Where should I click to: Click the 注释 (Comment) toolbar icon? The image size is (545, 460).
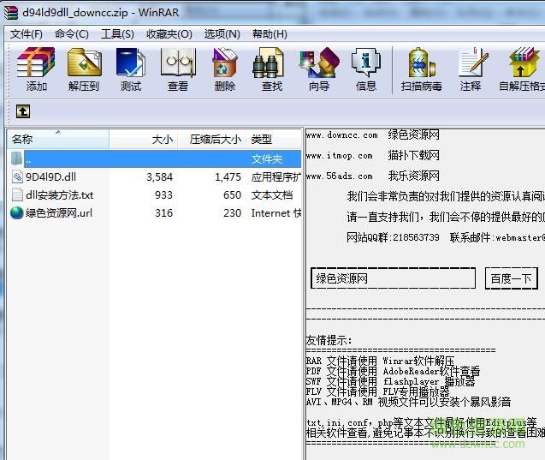coord(472,63)
